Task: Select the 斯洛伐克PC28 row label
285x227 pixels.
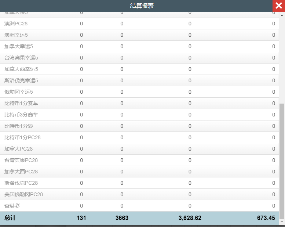Action: click(21, 183)
